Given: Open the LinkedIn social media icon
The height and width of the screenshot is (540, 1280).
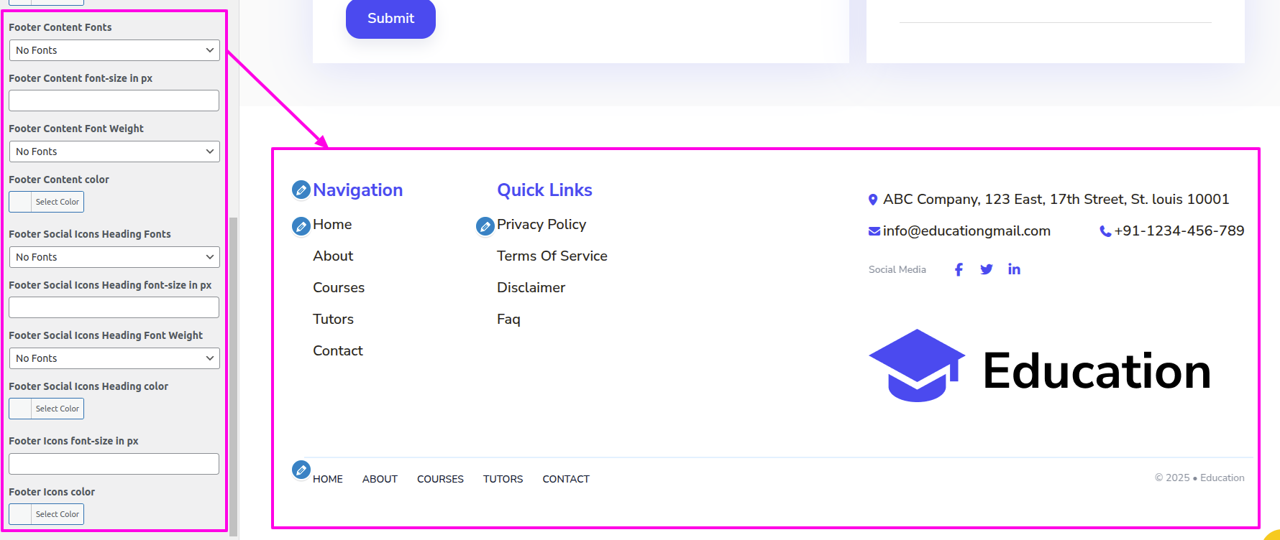Looking at the screenshot, I should [1014, 269].
